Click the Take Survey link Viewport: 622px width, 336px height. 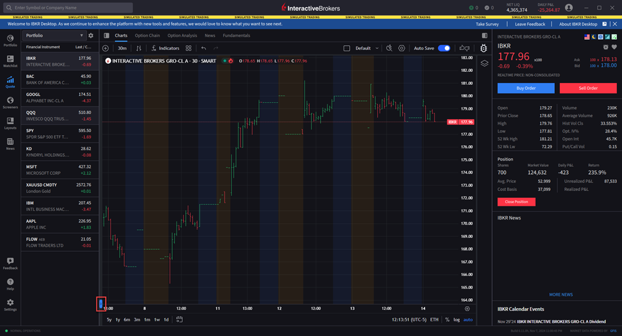pyautogui.click(x=487, y=24)
